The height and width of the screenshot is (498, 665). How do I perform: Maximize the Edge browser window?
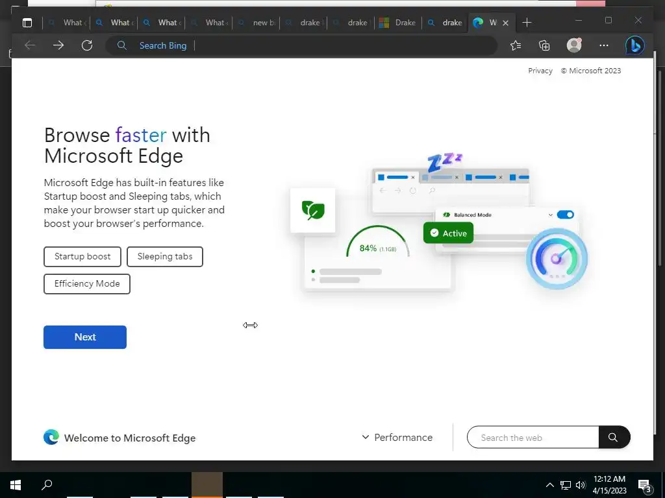click(608, 20)
